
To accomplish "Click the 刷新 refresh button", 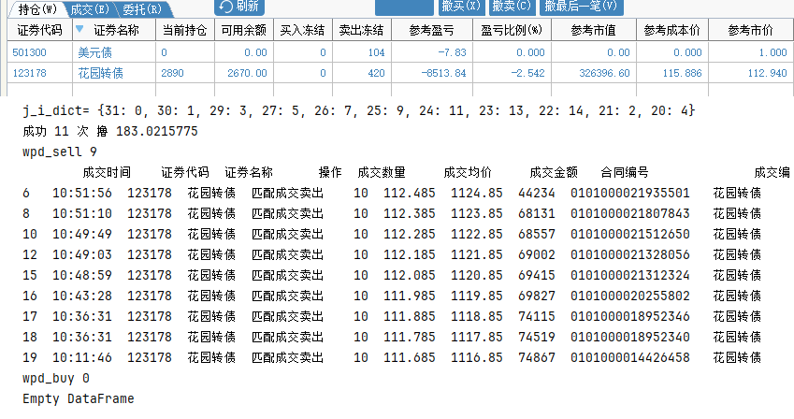I will click(239, 7).
